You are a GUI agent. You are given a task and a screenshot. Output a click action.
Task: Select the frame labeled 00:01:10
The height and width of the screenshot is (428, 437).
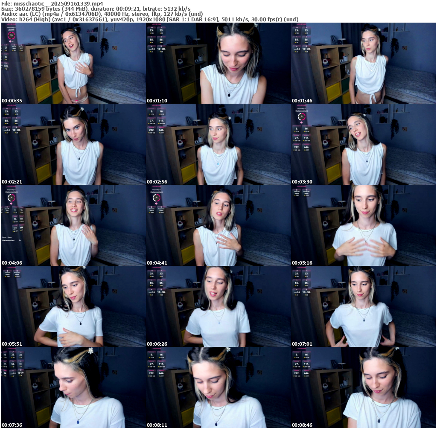coord(218,63)
